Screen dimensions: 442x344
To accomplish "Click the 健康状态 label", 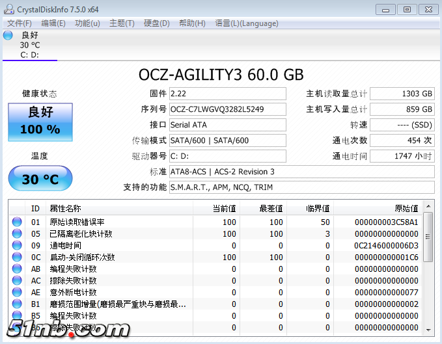I will pos(40,94).
